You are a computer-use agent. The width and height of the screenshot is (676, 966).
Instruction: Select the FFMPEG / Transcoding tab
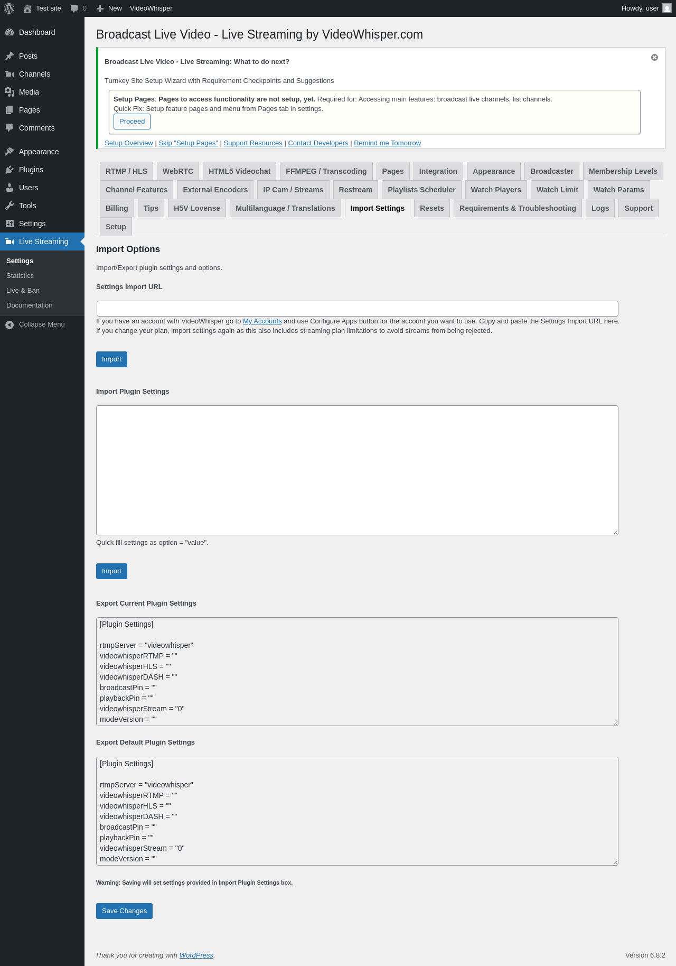point(326,171)
